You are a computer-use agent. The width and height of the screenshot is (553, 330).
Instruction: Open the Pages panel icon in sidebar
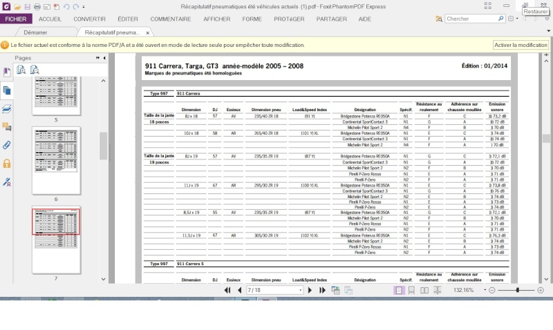click(7, 91)
